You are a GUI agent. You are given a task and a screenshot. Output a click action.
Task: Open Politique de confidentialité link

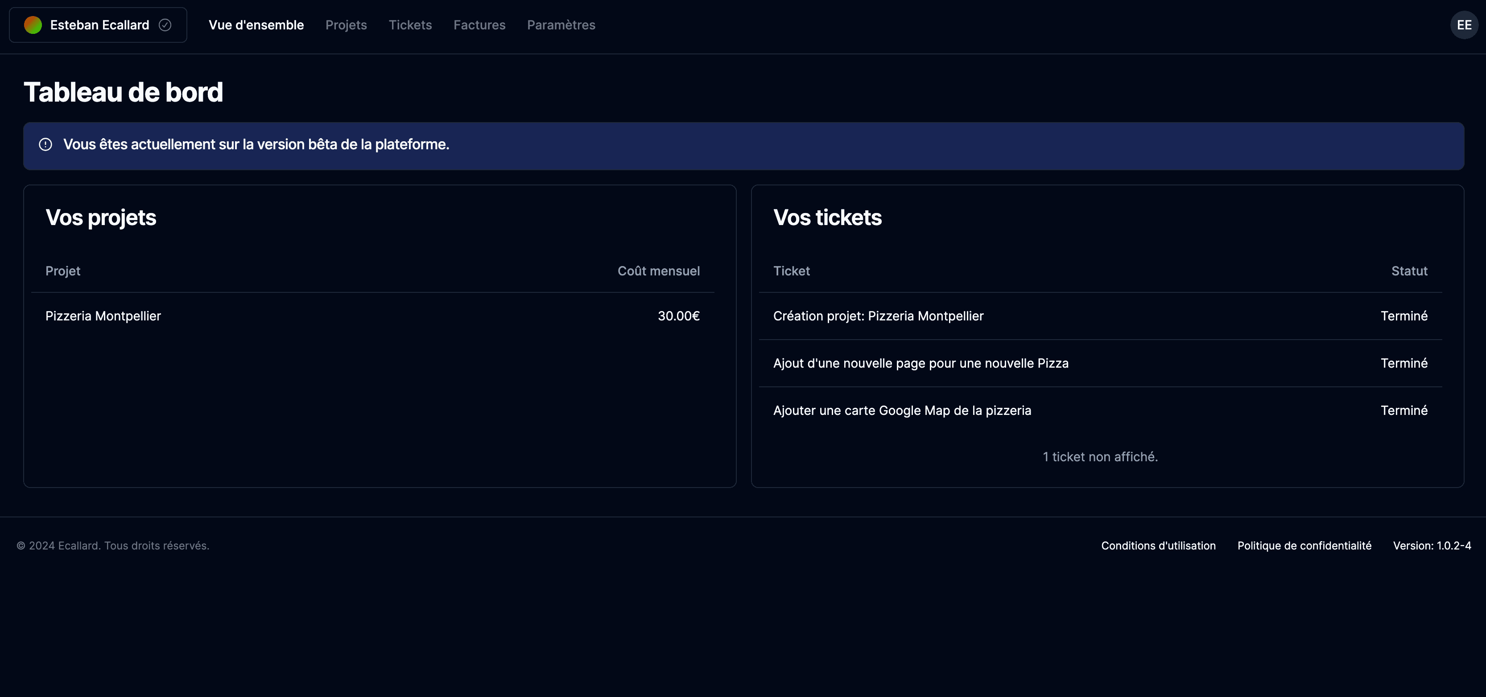[1304, 545]
